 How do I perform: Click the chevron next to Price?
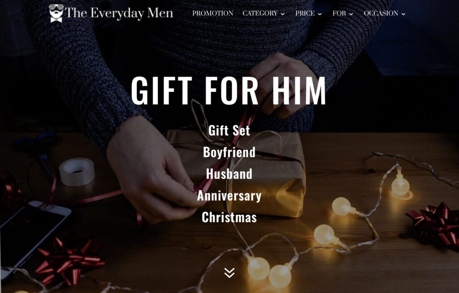tap(320, 14)
